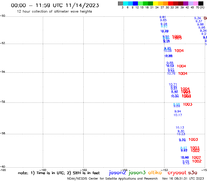Click the 9.85 wave height reading
This screenshot has height=181, width=207.
tap(163, 20)
